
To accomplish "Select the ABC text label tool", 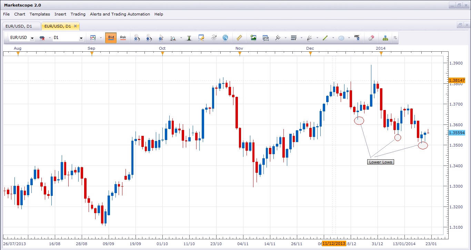I will [x=357, y=38].
